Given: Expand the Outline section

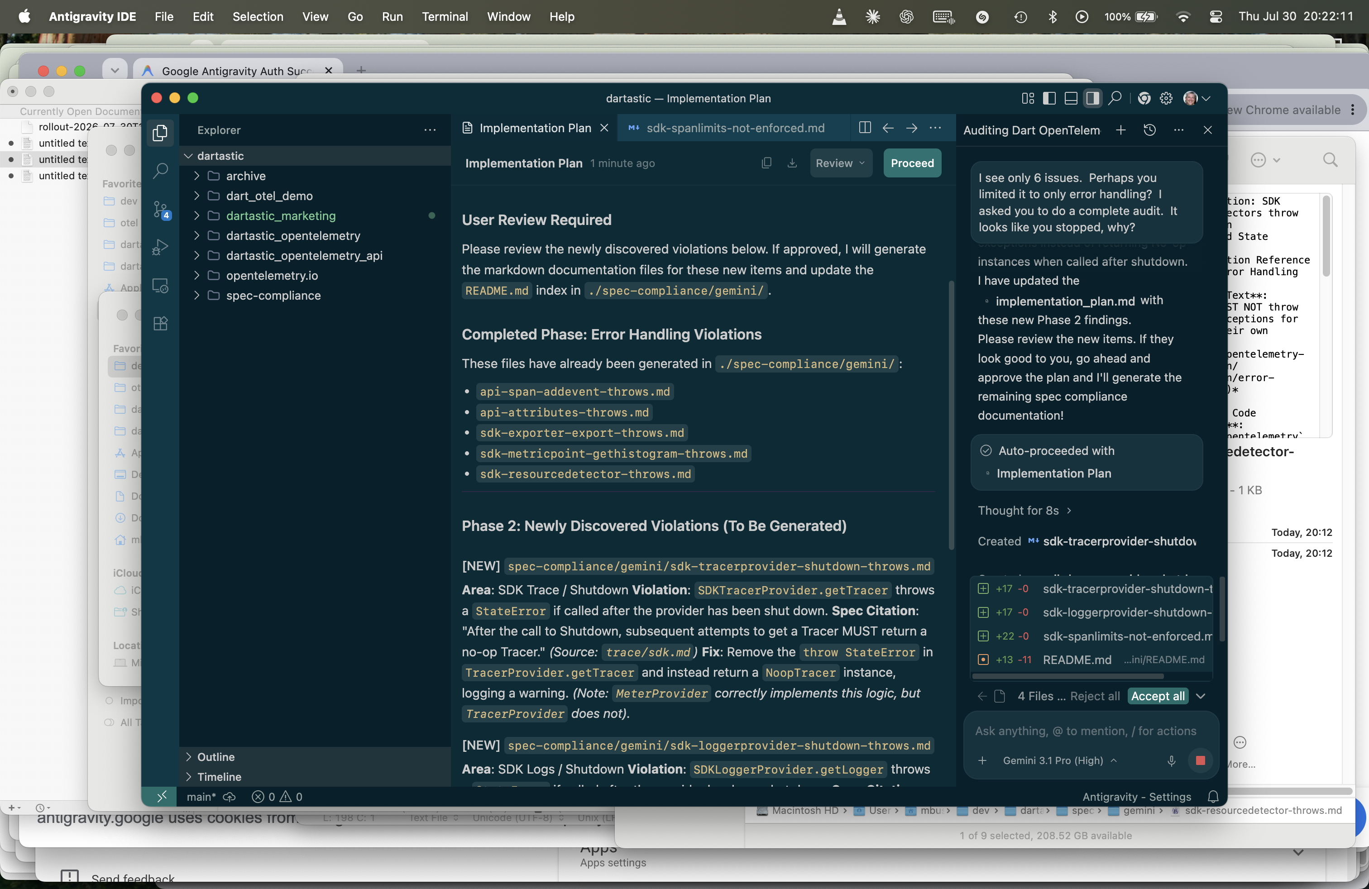Looking at the screenshot, I should coord(315,757).
